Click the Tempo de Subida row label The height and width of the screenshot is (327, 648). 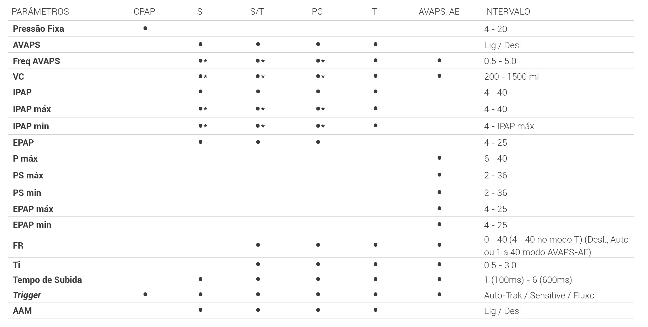(x=47, y=280)
